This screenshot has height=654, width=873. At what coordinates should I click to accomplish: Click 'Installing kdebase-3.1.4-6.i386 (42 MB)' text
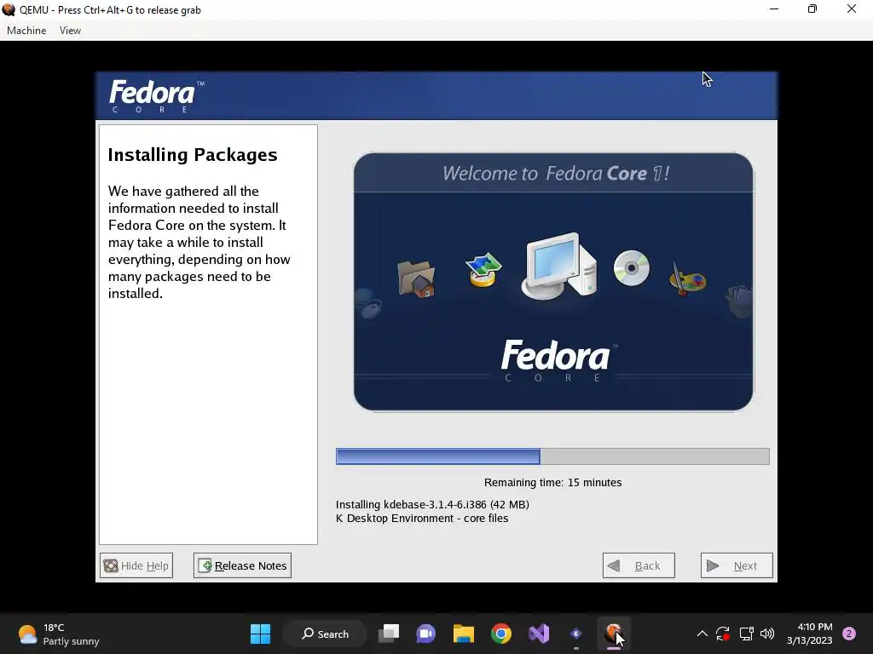click(x=432, y=504)
